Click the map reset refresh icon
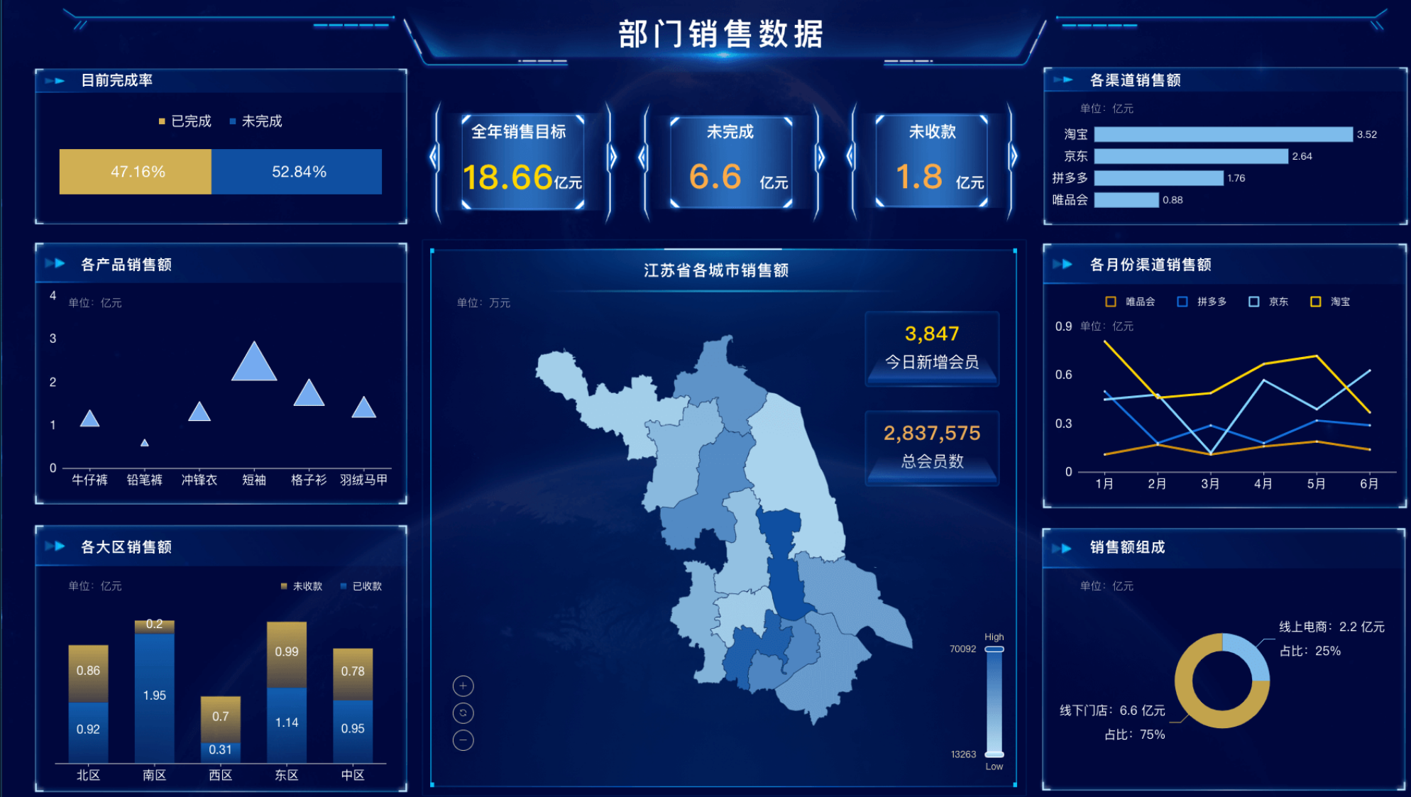The image size is (1411, 797). (463, 713)
